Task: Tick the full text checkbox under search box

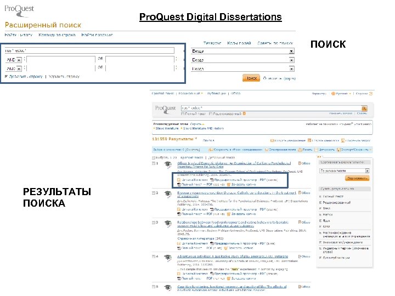Action: coord(183,114)
